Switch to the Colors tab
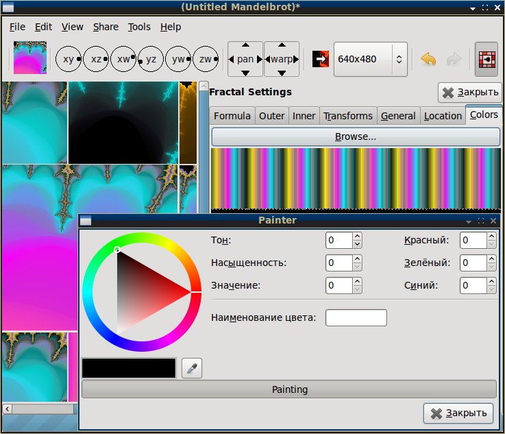The height and width of the screenshot is (434, 505). click(x=484, y=114)
